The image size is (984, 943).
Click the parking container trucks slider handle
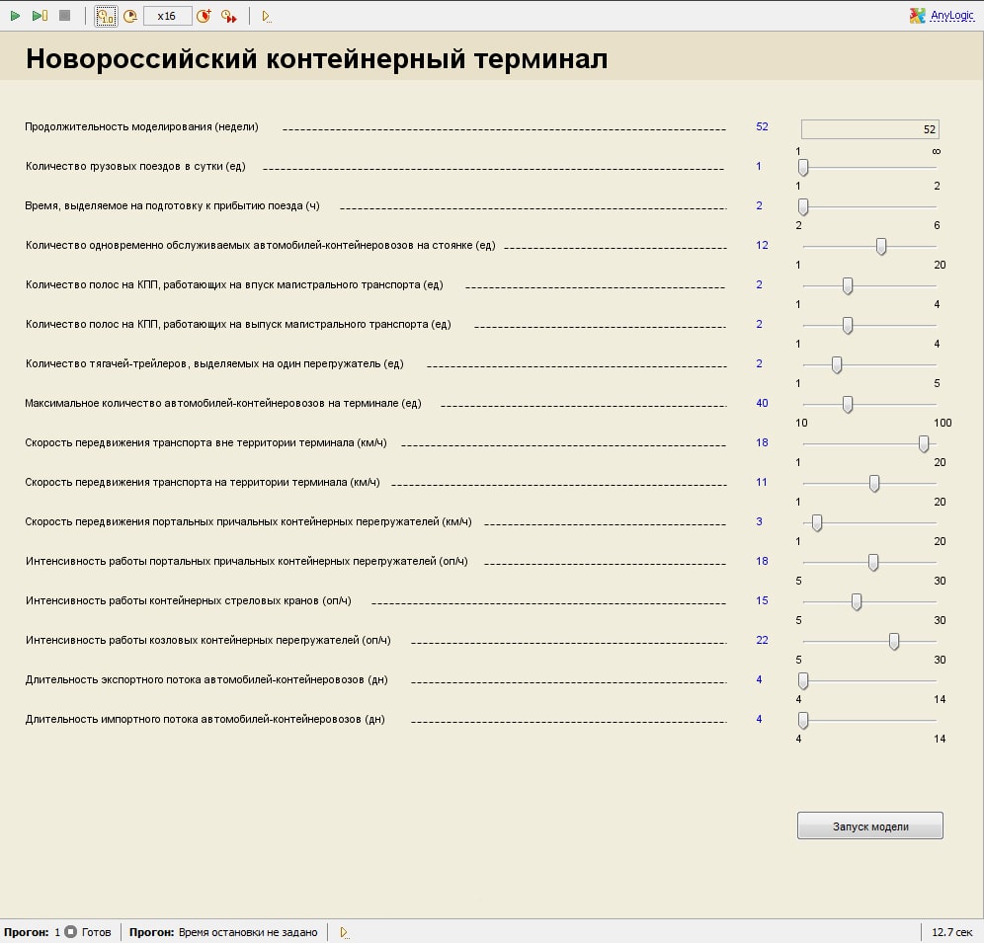coord(881,246)
